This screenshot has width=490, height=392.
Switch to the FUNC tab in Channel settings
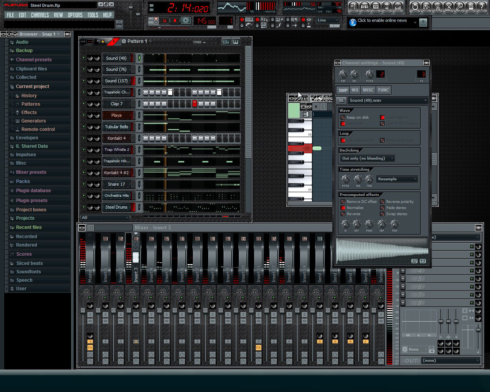pyautogui.click(x=384, y=90)
